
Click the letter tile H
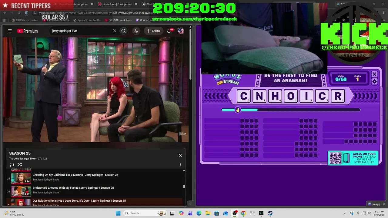[275, 96]
